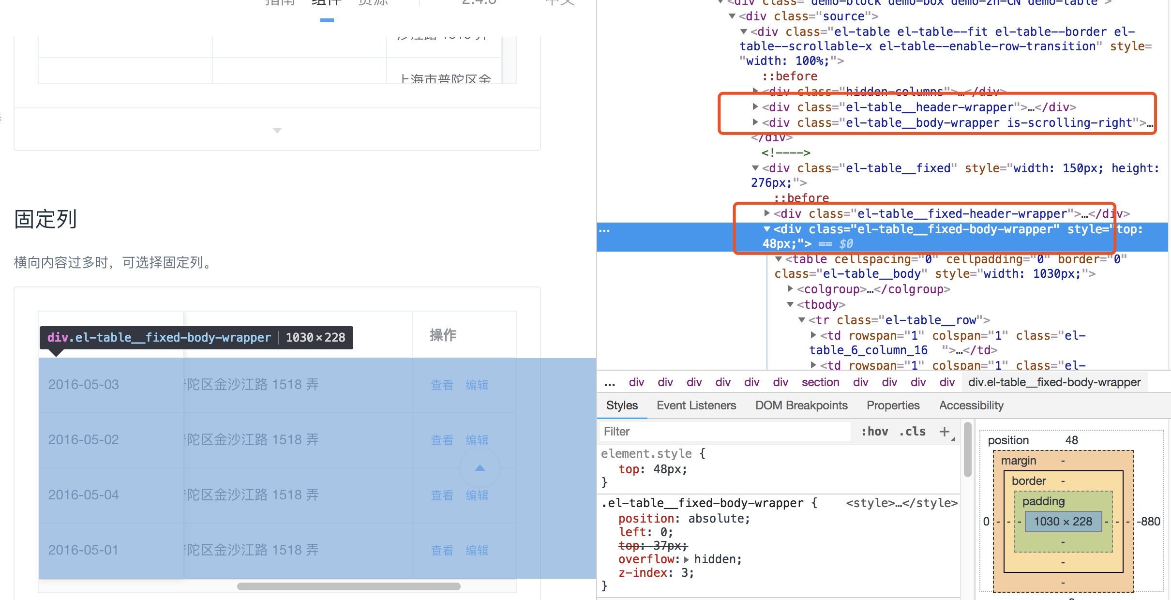The image size is (1171, 600).
Task: Open the DOM Breakpoints tab
Action: coord(801,405)
